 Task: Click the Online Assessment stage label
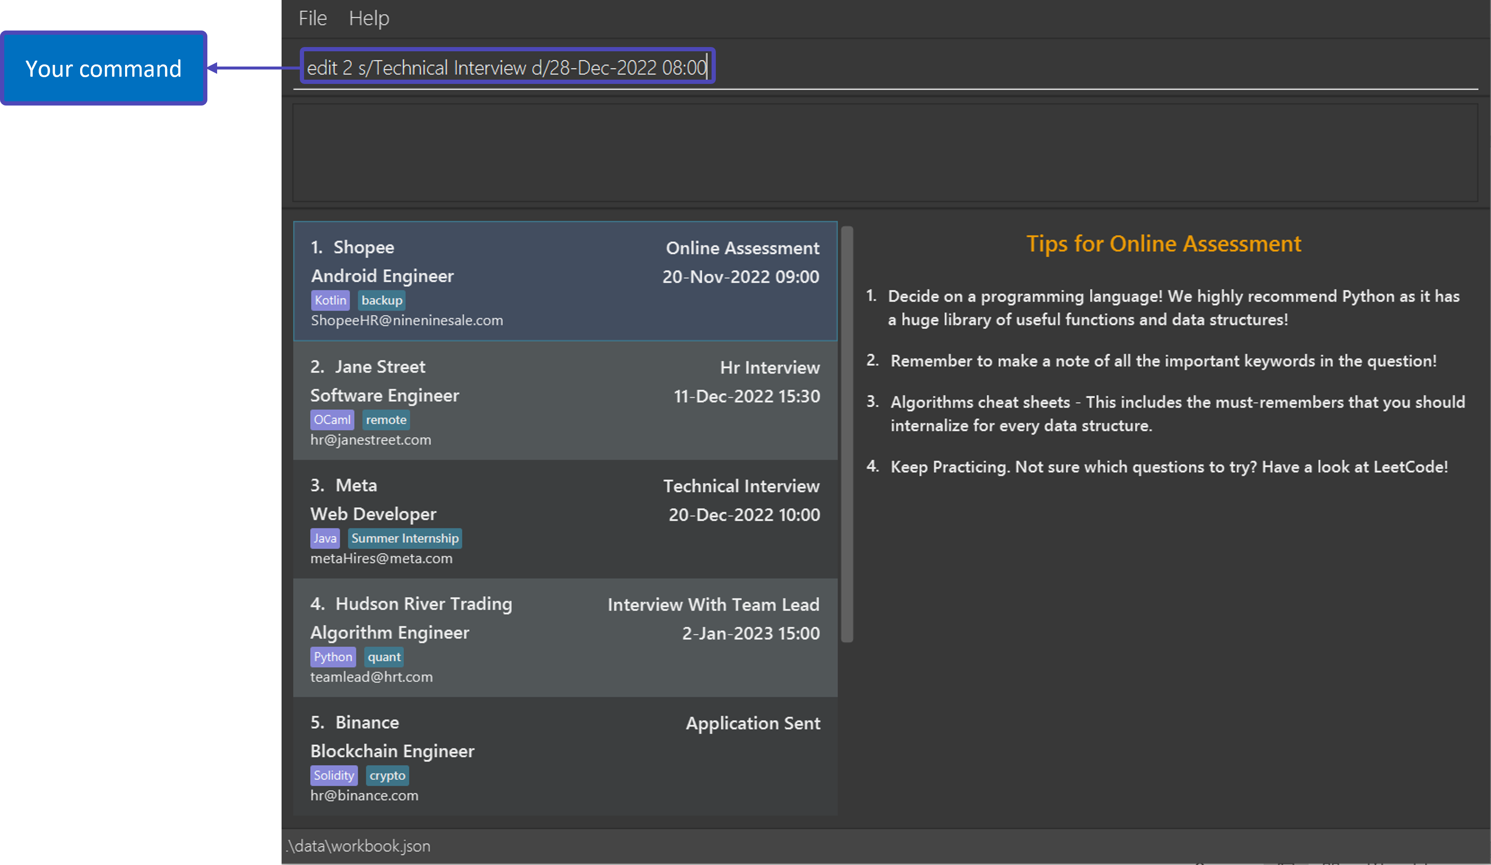743,248
